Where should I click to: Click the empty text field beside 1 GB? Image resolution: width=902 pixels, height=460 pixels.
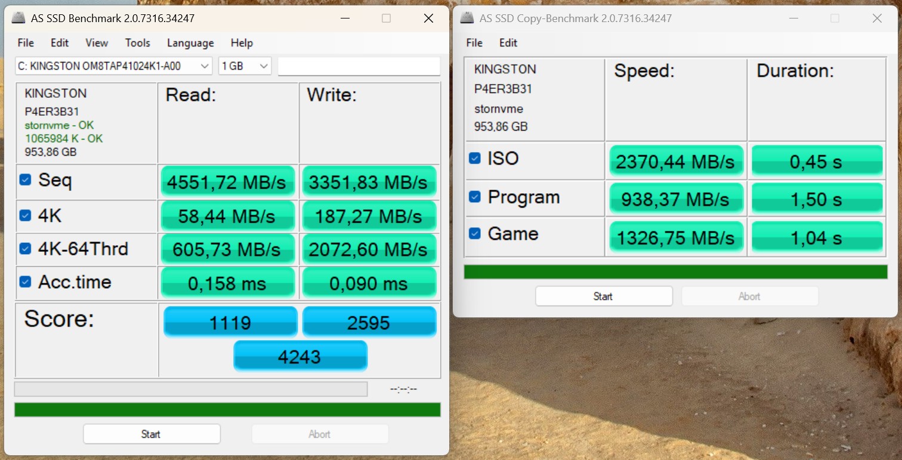(x=359, y=66)
